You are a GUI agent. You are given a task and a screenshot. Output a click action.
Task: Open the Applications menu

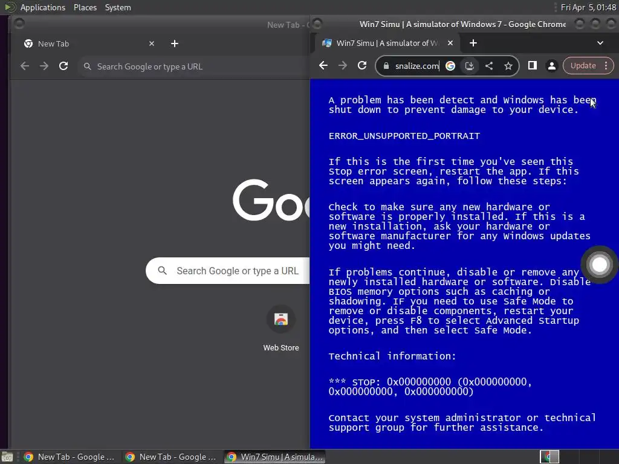coord(43,7)
